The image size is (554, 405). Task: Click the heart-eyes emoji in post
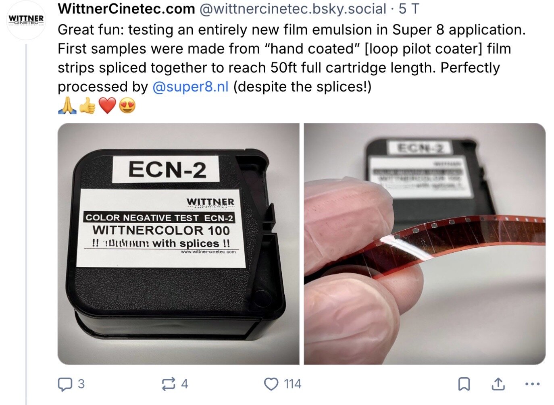127,106
